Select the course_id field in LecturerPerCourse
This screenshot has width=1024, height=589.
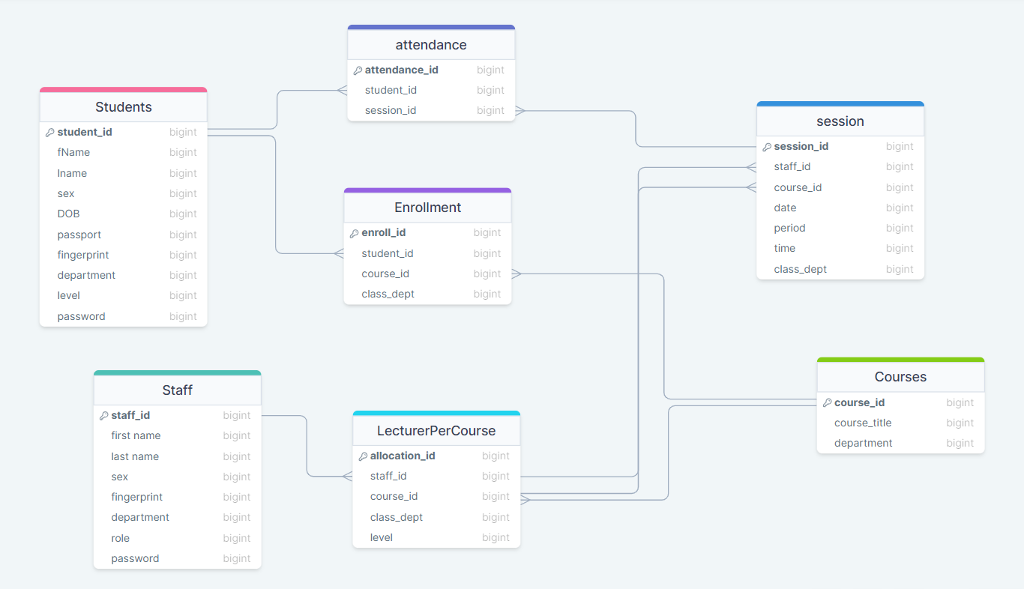click(x=436, y=496)
